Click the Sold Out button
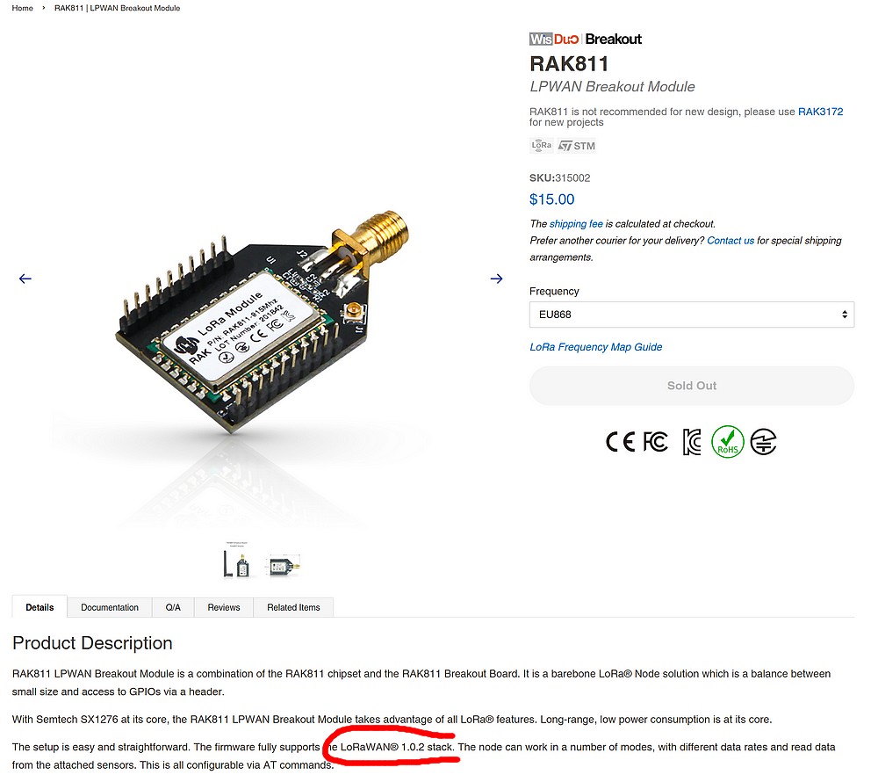Screen dimensions: 878x782 pos(692,386)
